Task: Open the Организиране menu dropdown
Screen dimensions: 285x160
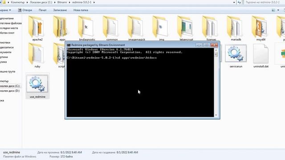Action: pyautogui.click(x=5, y=10)
